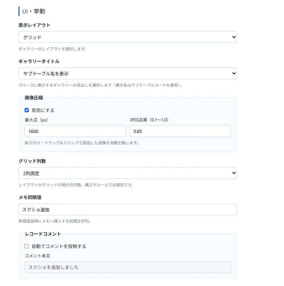Viewport: 284px width, 286px height.
Task: Click the コメント本文 label
Action: pyautogui.click(x=38, y=256)
